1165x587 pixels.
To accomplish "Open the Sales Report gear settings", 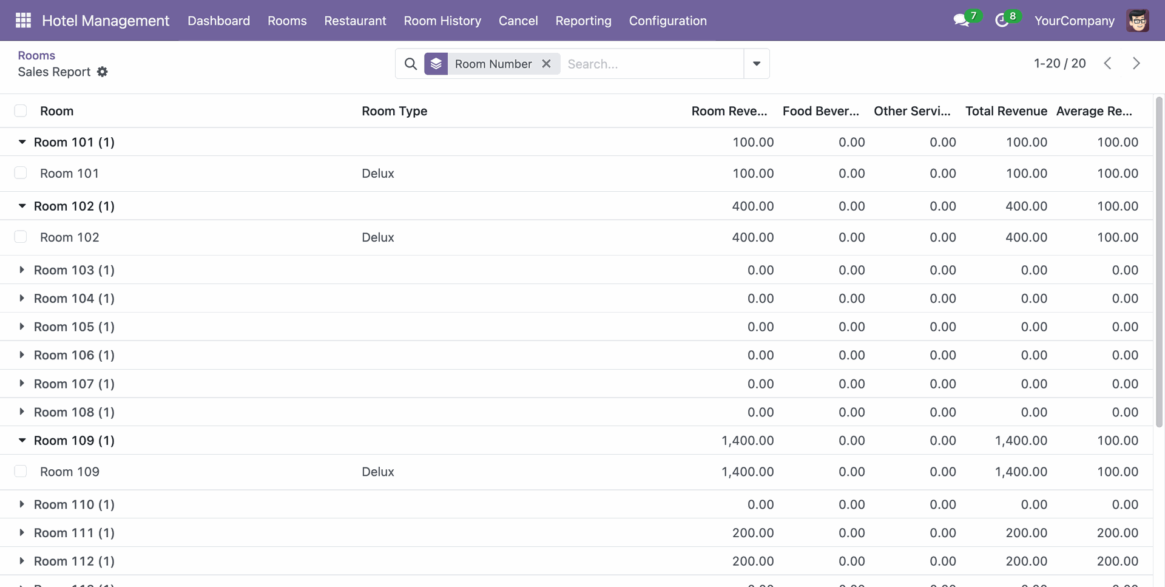I will (x=103, y=72).
